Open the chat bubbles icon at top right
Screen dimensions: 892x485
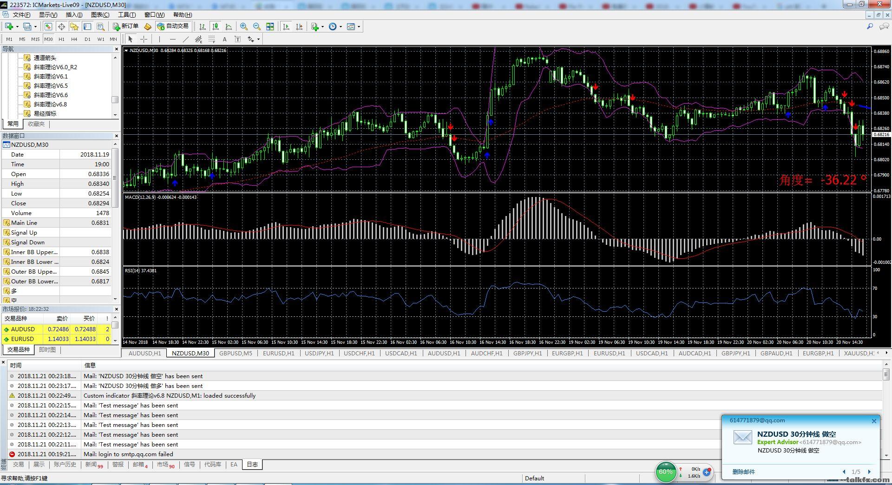[x=884, y=26]
